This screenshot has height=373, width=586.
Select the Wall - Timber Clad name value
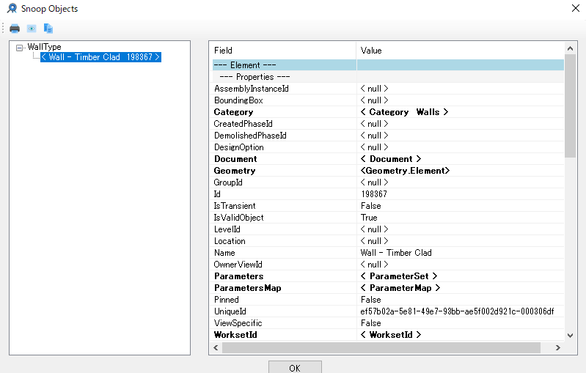coord(396,253)
